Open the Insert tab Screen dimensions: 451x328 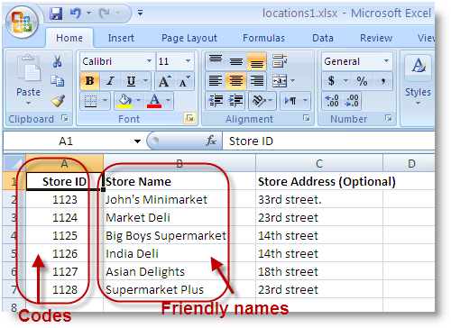(x=121, y=38)
